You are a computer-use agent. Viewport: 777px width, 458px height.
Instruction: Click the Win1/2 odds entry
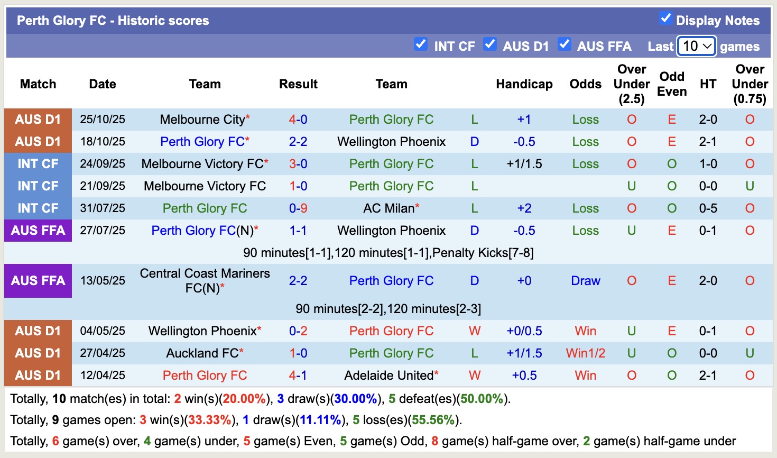[x=585, y=353]
